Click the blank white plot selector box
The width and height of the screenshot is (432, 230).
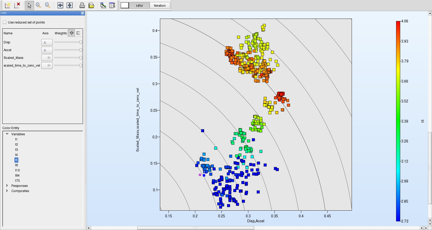125,5
